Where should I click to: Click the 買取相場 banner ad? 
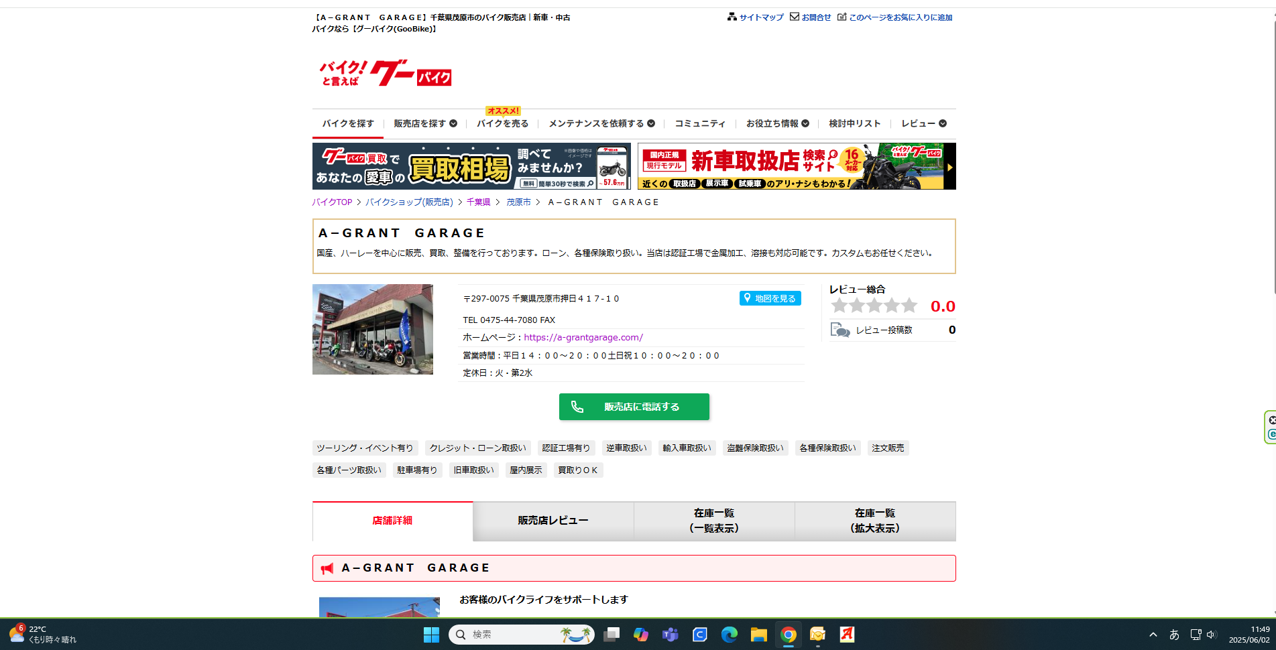point(471,166)
